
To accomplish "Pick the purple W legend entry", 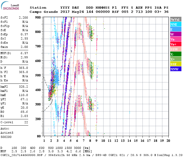I will (x=175, y=34).
